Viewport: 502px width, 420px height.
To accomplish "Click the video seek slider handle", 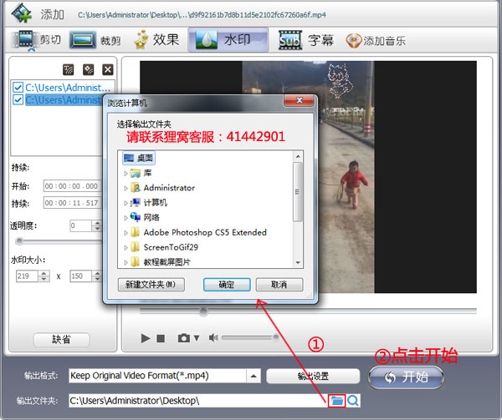I will click(x=203, y=311).
